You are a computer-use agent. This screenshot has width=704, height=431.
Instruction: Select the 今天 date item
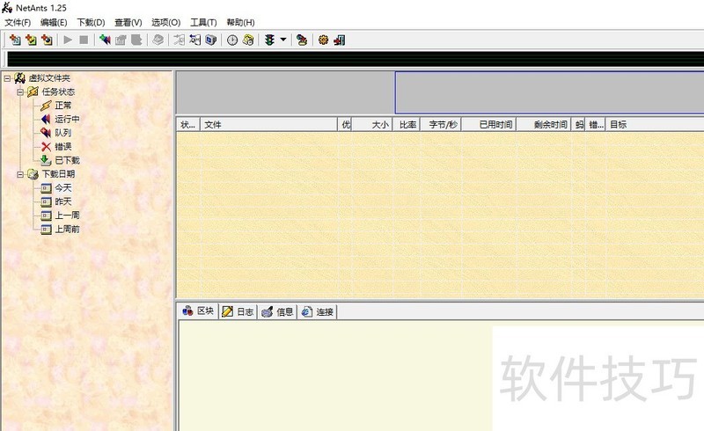click(x=63, y=187)
